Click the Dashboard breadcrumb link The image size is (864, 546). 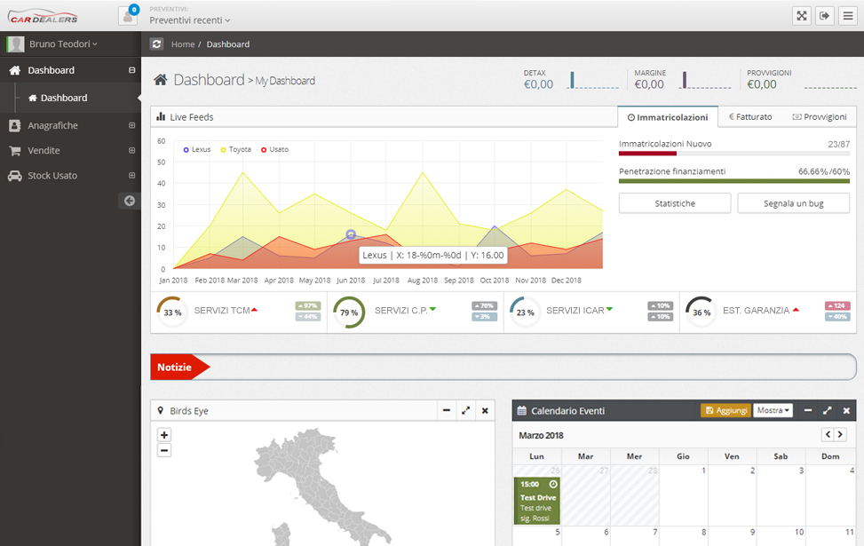click(228, 44)
